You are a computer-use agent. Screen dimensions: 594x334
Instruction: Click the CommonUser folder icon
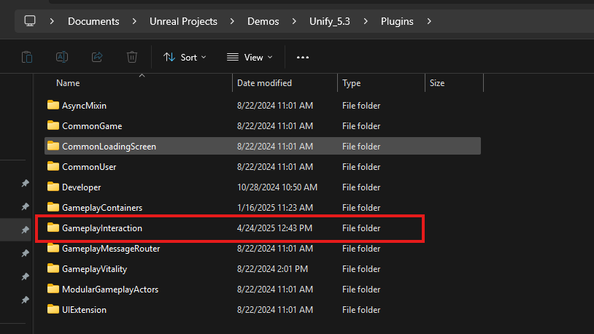53,166
